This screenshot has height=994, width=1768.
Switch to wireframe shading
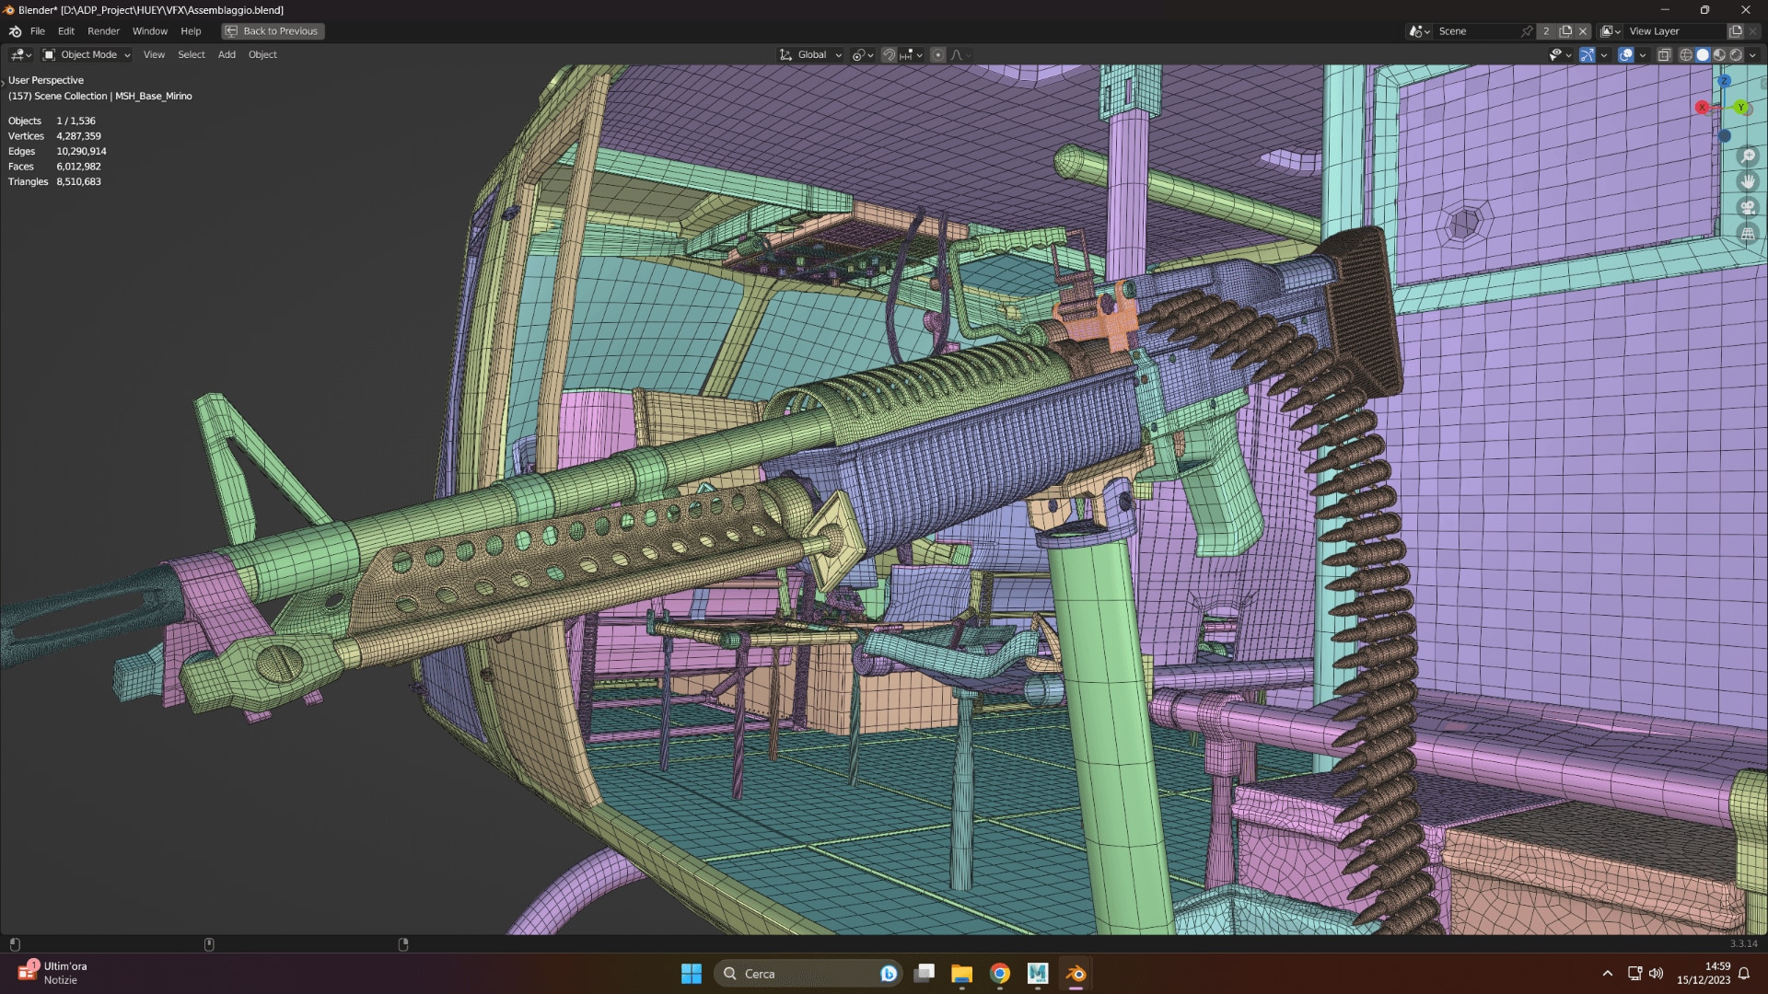tap(1686, 55)
